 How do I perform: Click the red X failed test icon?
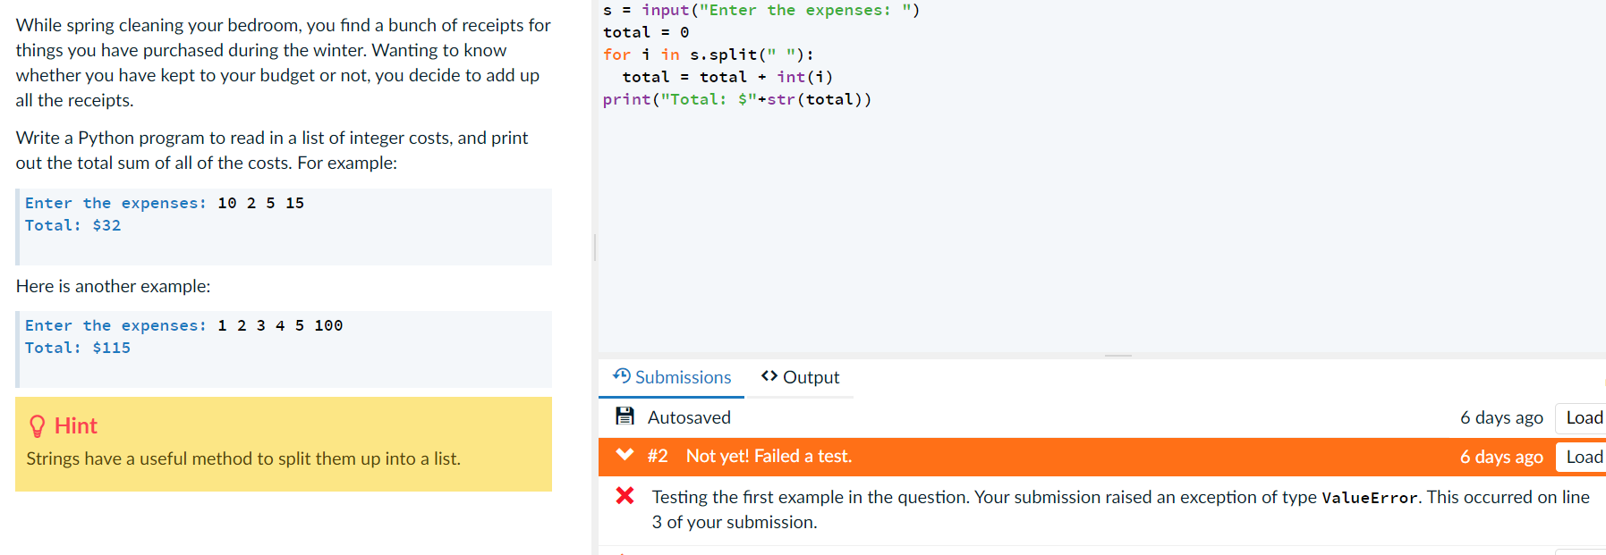click(625, 496)
